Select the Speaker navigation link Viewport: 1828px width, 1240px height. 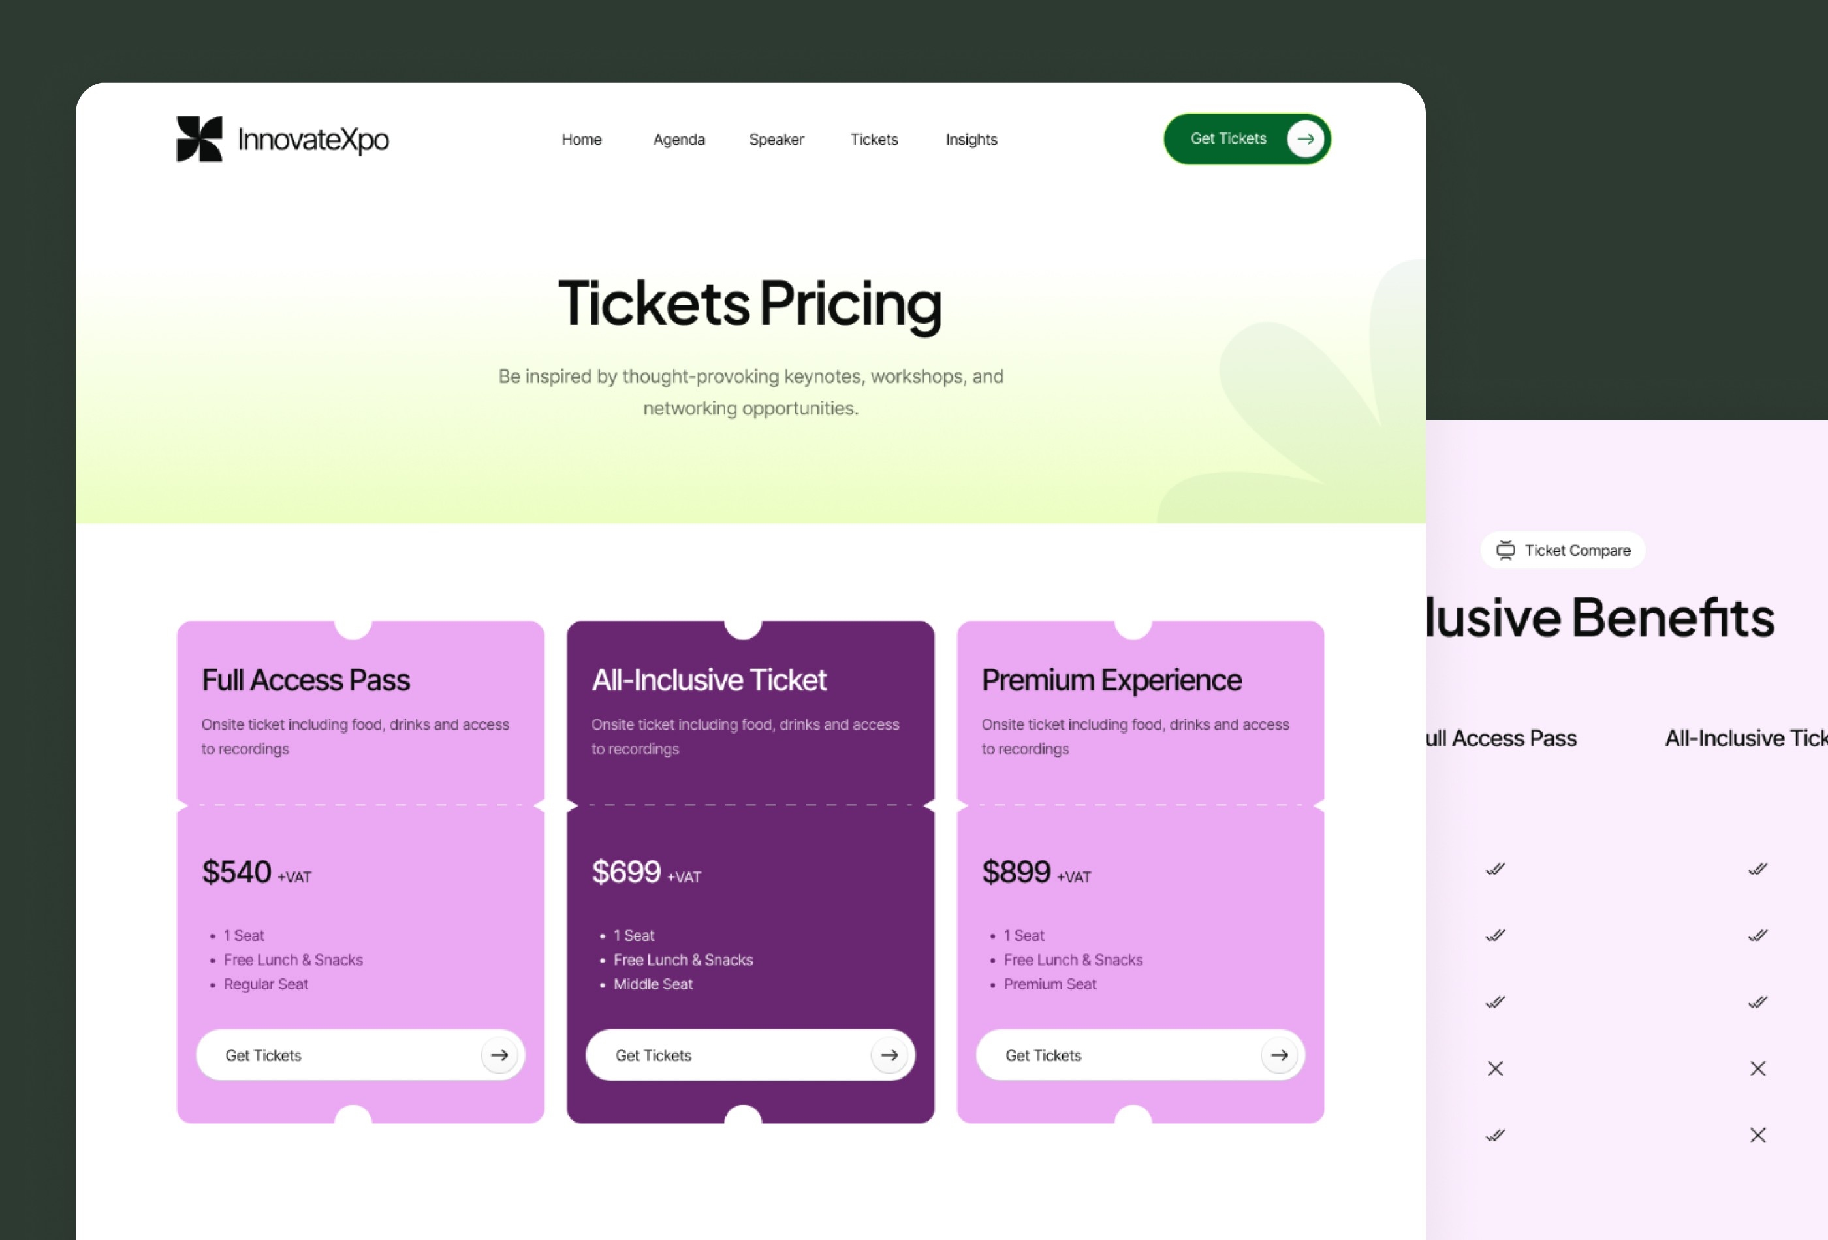(776, 138)
